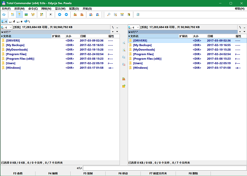This screenshot has height=176, width=247.
Task: Click the command line input field
Action: point(163,168)
